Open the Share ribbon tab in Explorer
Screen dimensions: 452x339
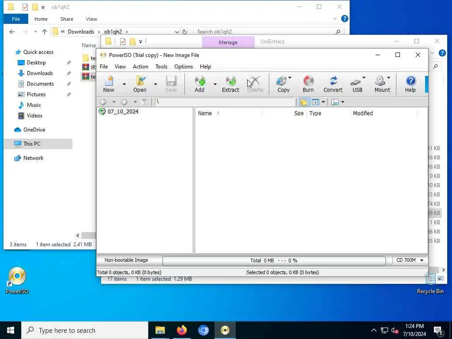(x=67, y=19)
